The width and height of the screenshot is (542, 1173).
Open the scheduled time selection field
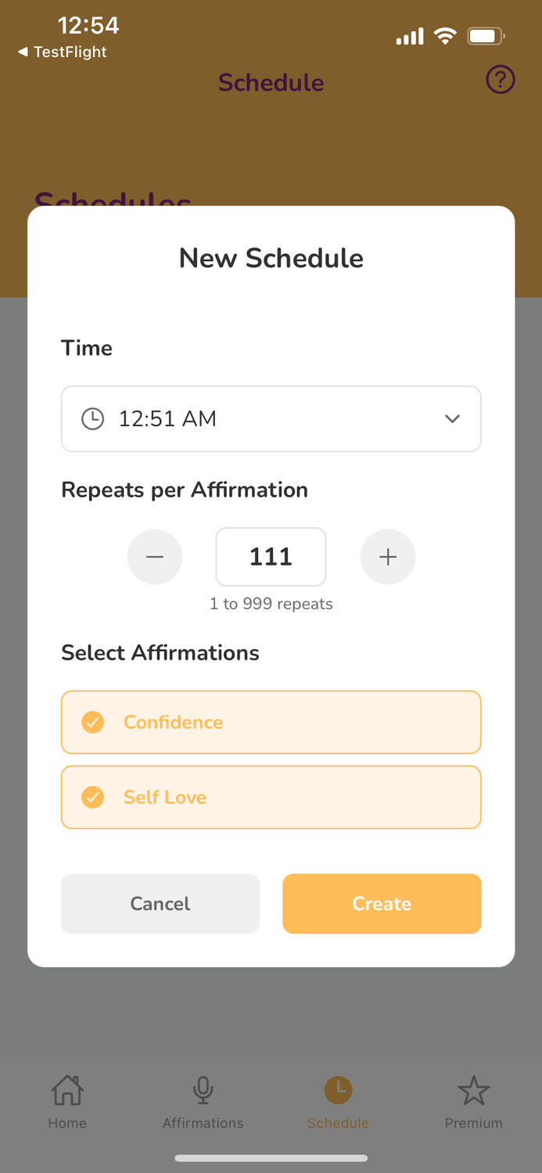[271, 419]
